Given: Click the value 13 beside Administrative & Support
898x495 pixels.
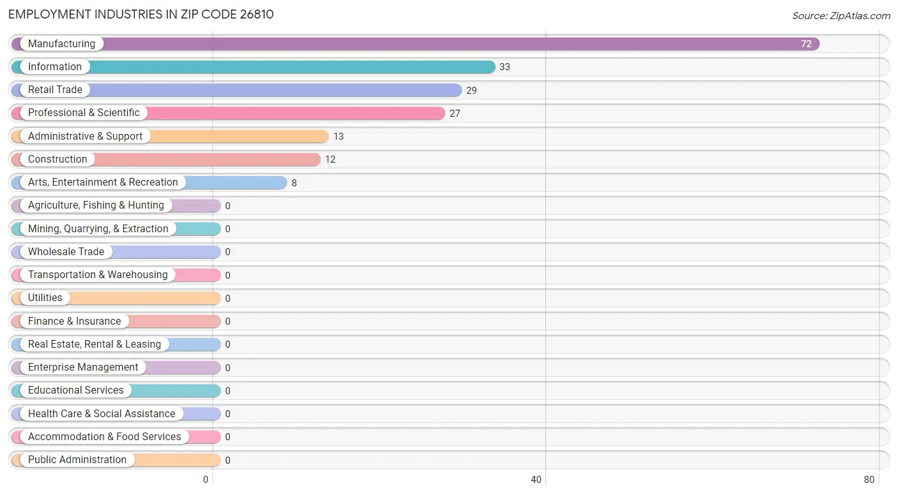Looking at the screenshot, I should [x=339, y=137].
